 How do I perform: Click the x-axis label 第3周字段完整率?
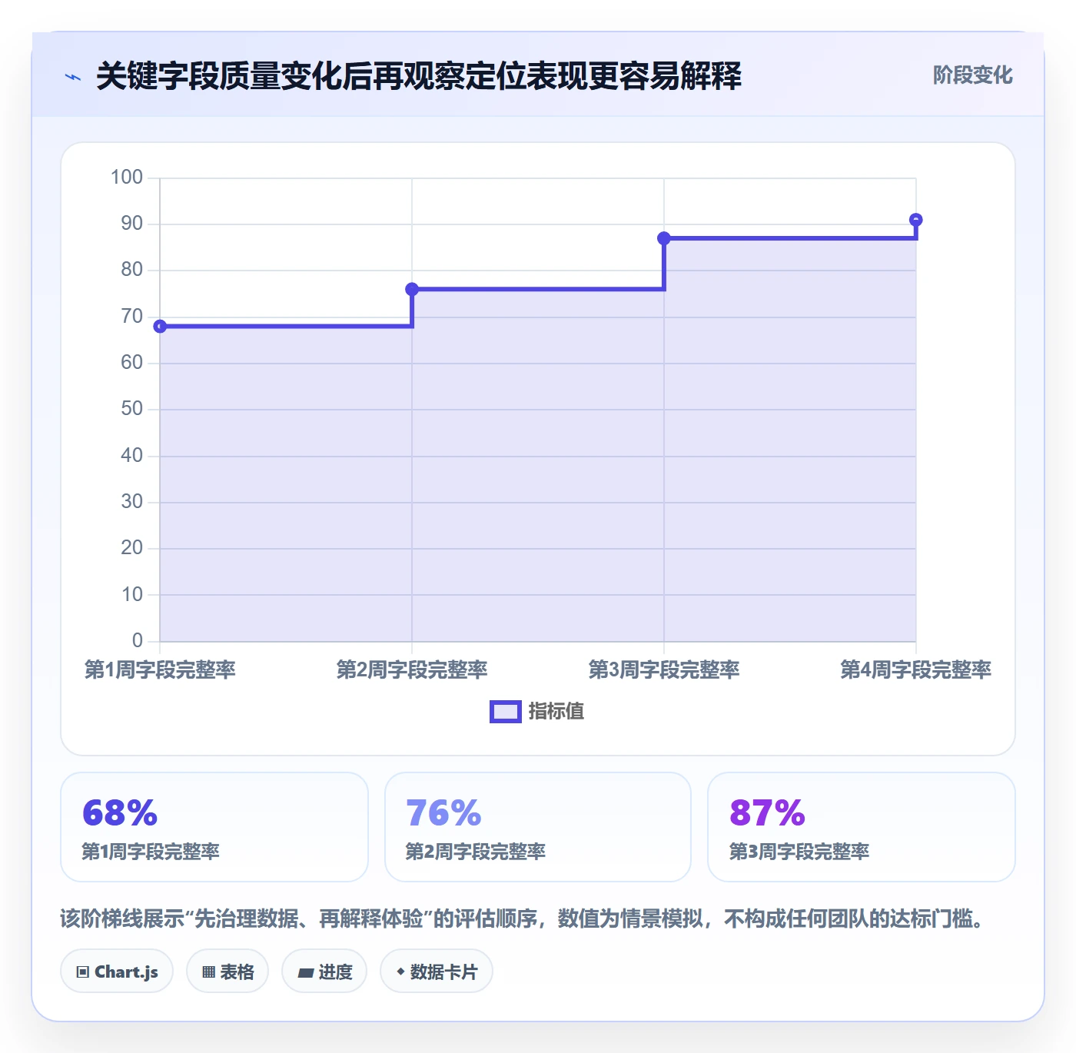click(664, 670)
